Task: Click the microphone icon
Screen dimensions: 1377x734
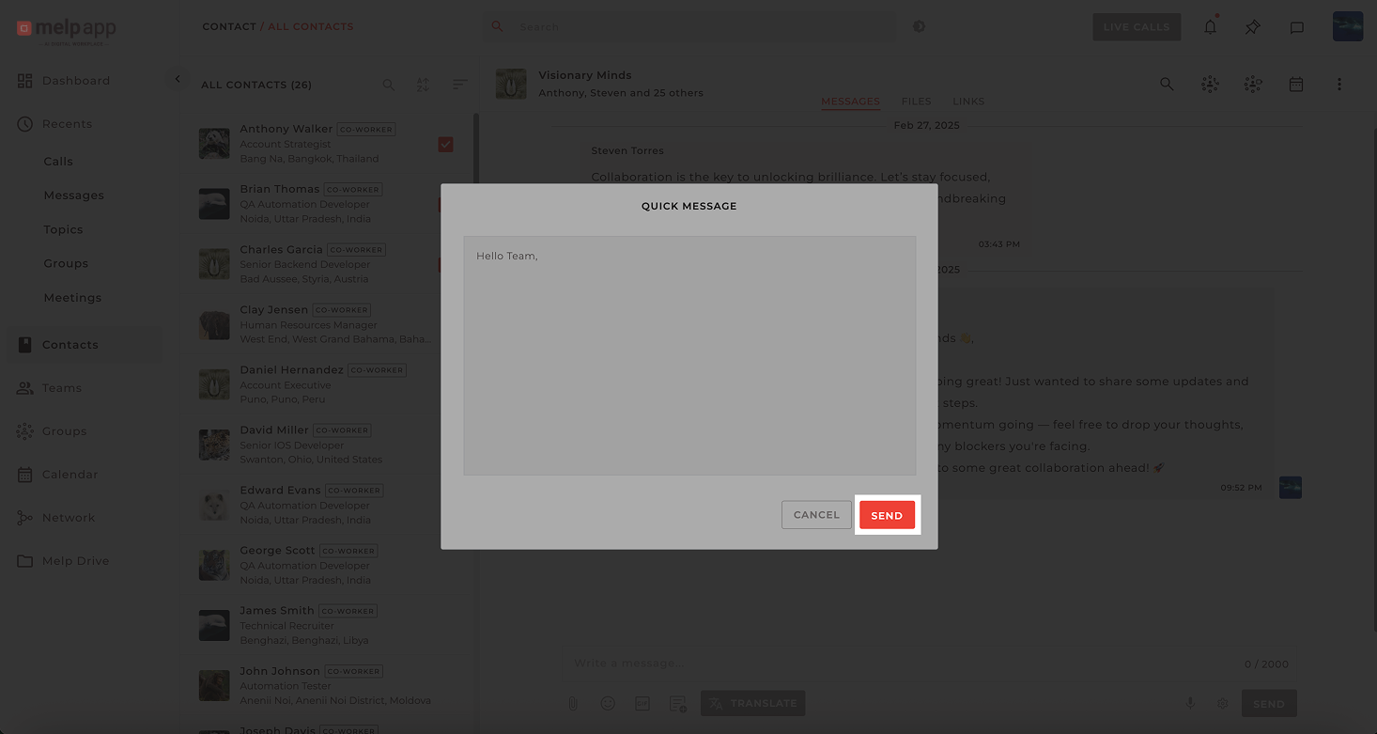Action: 1189,703
